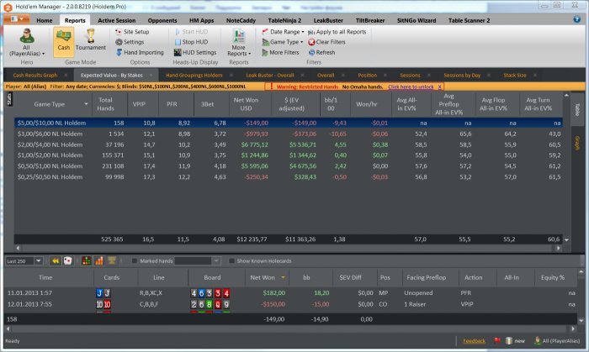Open Site Setup options
This screenshot has height=352, width=589.
132,32
